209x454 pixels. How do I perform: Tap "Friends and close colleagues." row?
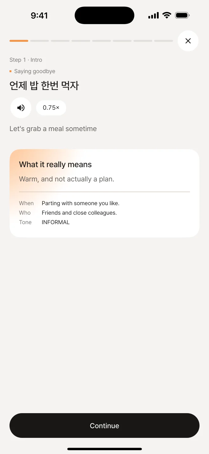[x=79, y=213]
